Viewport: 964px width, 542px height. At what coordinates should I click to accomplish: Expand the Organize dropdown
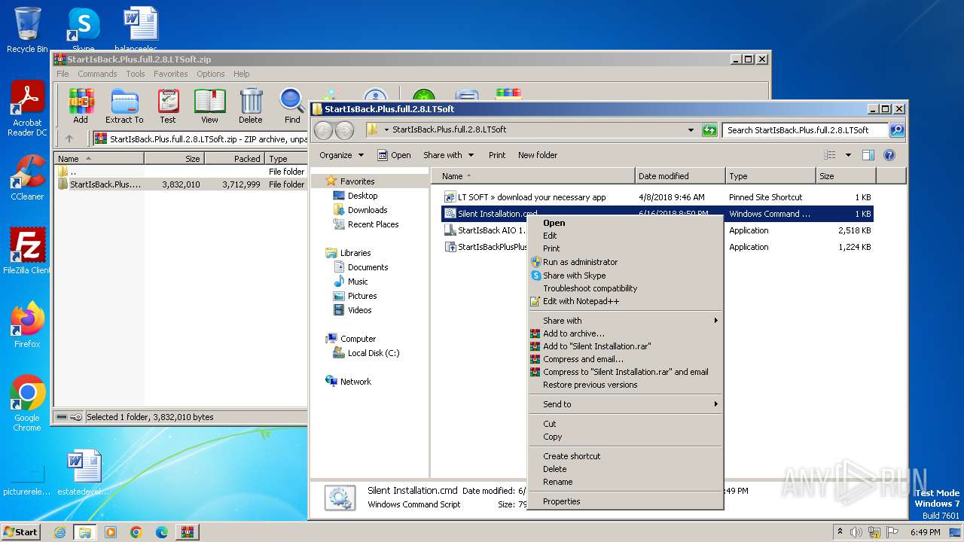pyautogui.click(x=341, y=155)
